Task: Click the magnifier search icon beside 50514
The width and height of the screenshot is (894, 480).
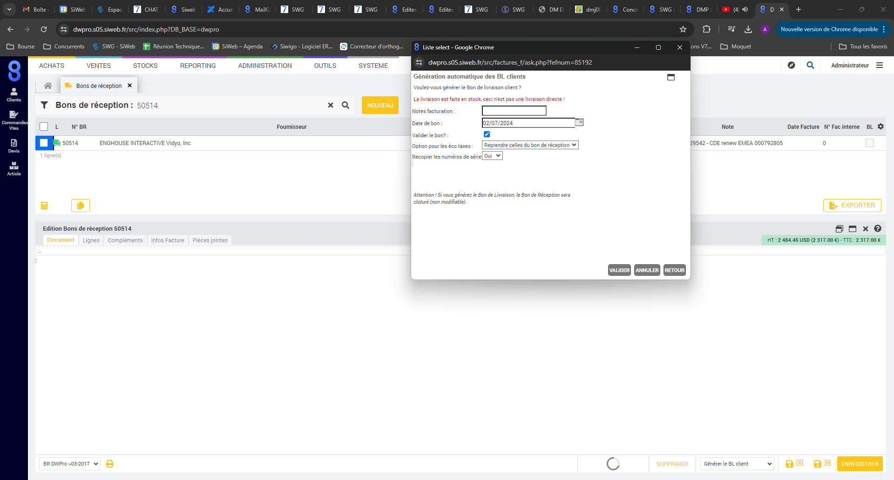Action: point(345,105)
